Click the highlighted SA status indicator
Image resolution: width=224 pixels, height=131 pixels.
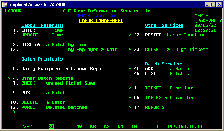(x=52, y=127)
